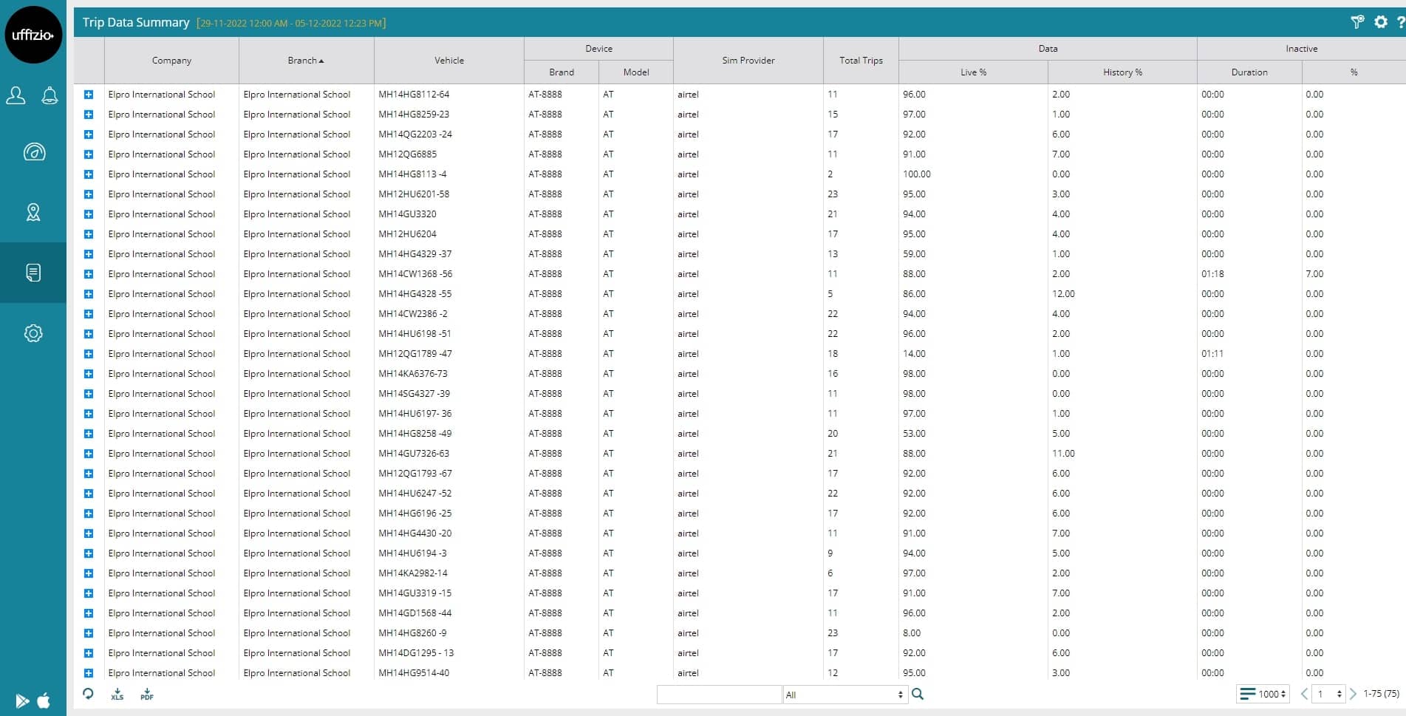Image resolution: width=1406 pixels, height=716 pixels.
Task: Open the dashboard speedometer icon
Action: click(34, 152)
